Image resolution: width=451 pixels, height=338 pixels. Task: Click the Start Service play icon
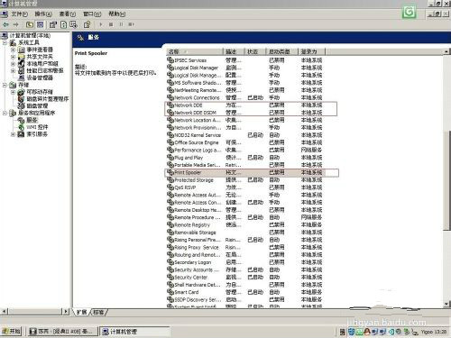[101, 24]
